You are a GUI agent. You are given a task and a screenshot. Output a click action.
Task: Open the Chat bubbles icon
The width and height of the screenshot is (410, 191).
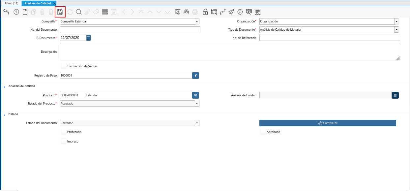point(96,12)
